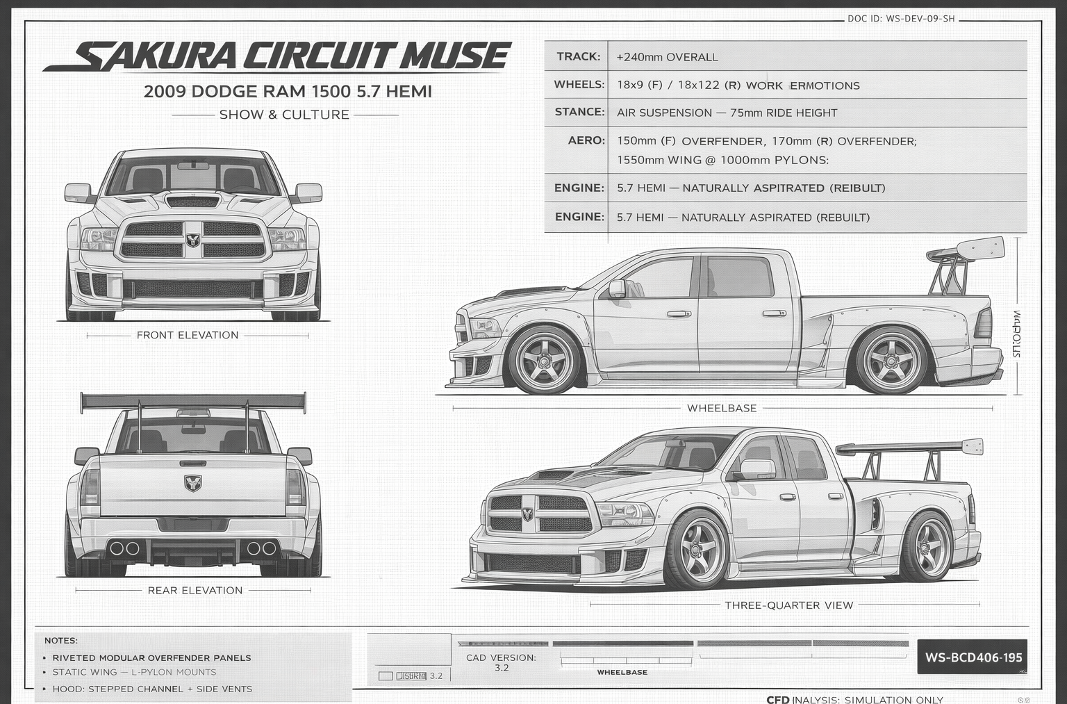Select the '1550mm WING @ 1000mm PYLONS' line

[x=722, y=160]
